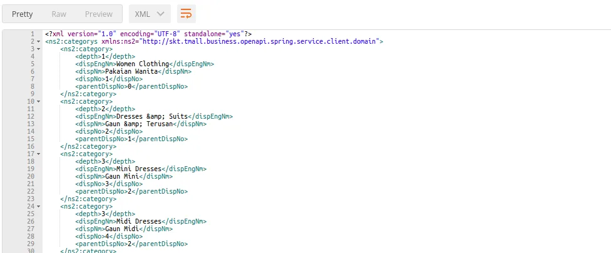Image resolution: width=611 pixels, height=253 pixels.
Task: Click the depth tag on line 18
Action: pos(88,161)
